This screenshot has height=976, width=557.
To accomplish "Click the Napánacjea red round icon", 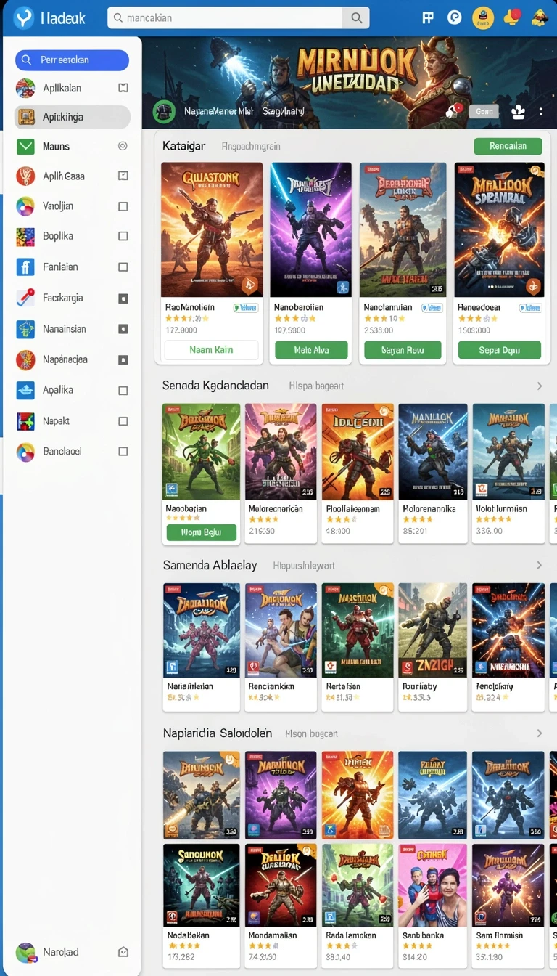I will pos(25,359).
